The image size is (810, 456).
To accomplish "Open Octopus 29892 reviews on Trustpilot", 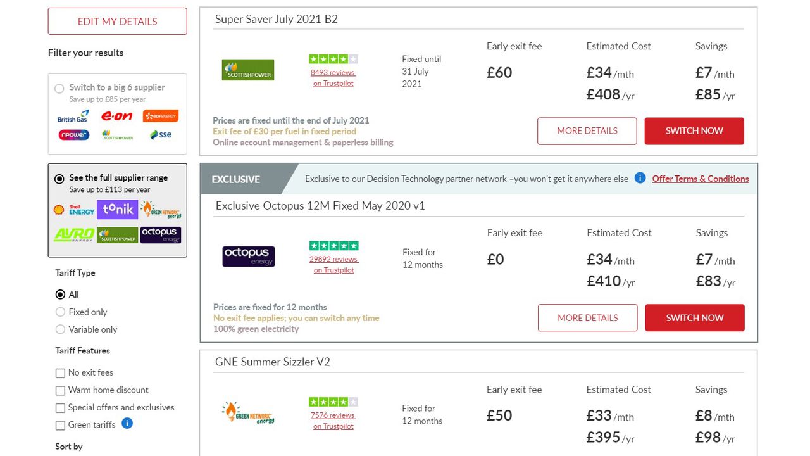I will 333,264.
